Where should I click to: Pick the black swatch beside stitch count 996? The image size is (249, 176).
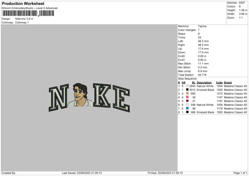[x=187, y=112]
